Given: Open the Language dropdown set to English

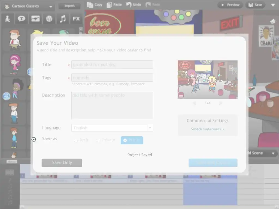Looking at the screenshot, I should [112, 128].
